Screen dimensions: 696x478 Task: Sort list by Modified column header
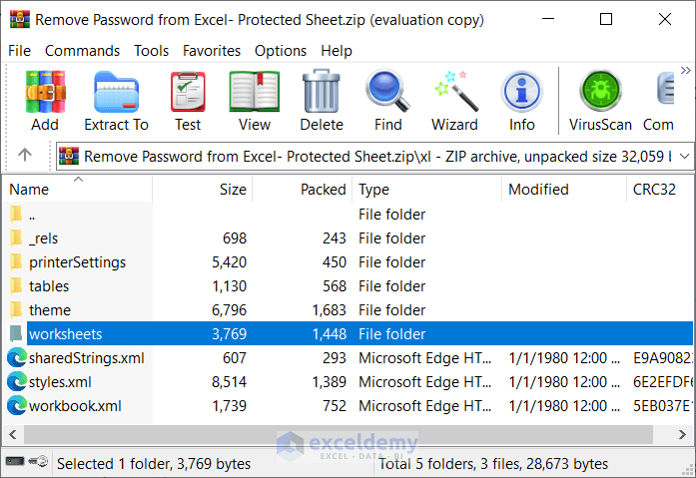pos(538,190)
